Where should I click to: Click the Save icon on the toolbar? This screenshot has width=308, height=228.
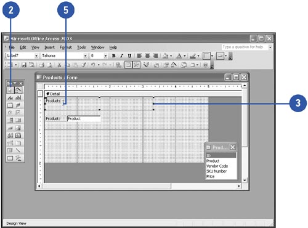pos(24,65)
